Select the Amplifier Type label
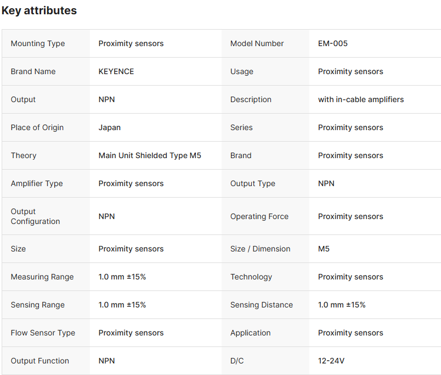 click(x=37, y=183)
